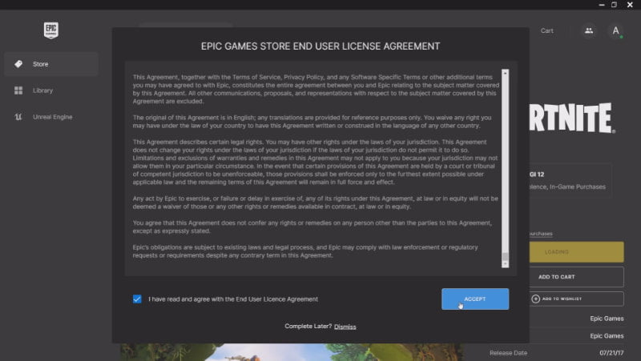Minimize the Epic Games Launcher window

[602, 5]
